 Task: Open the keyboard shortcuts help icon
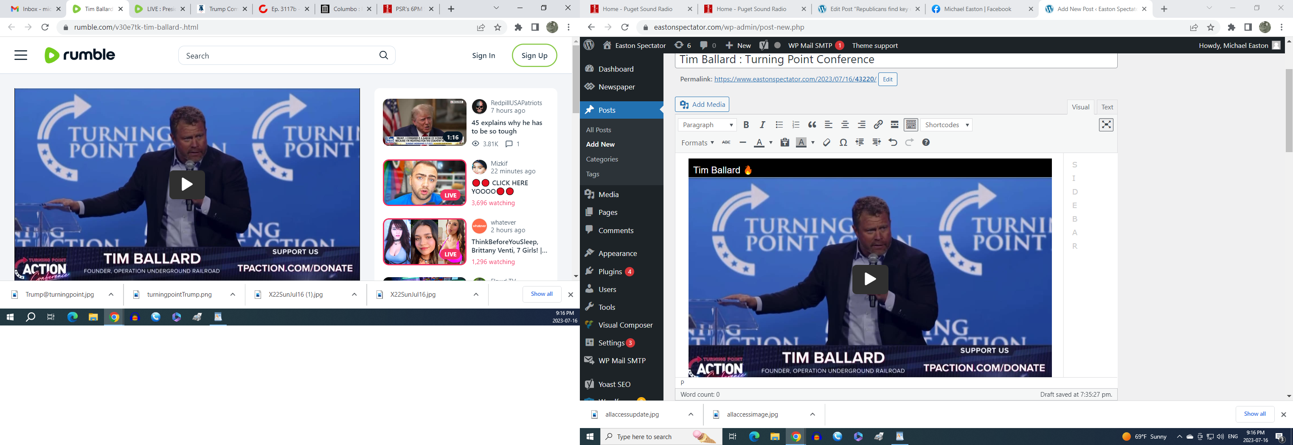click(x=926, y=143)
